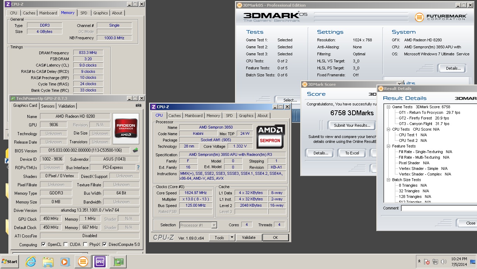
Task: Click the AMD Sempron logo in CPU-Z
Action: coord(271,137)
